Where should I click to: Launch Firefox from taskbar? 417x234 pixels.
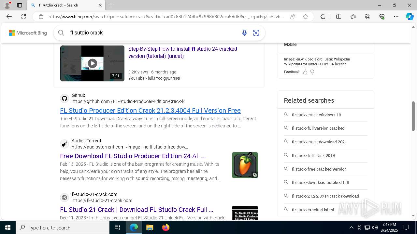point(166,227)
